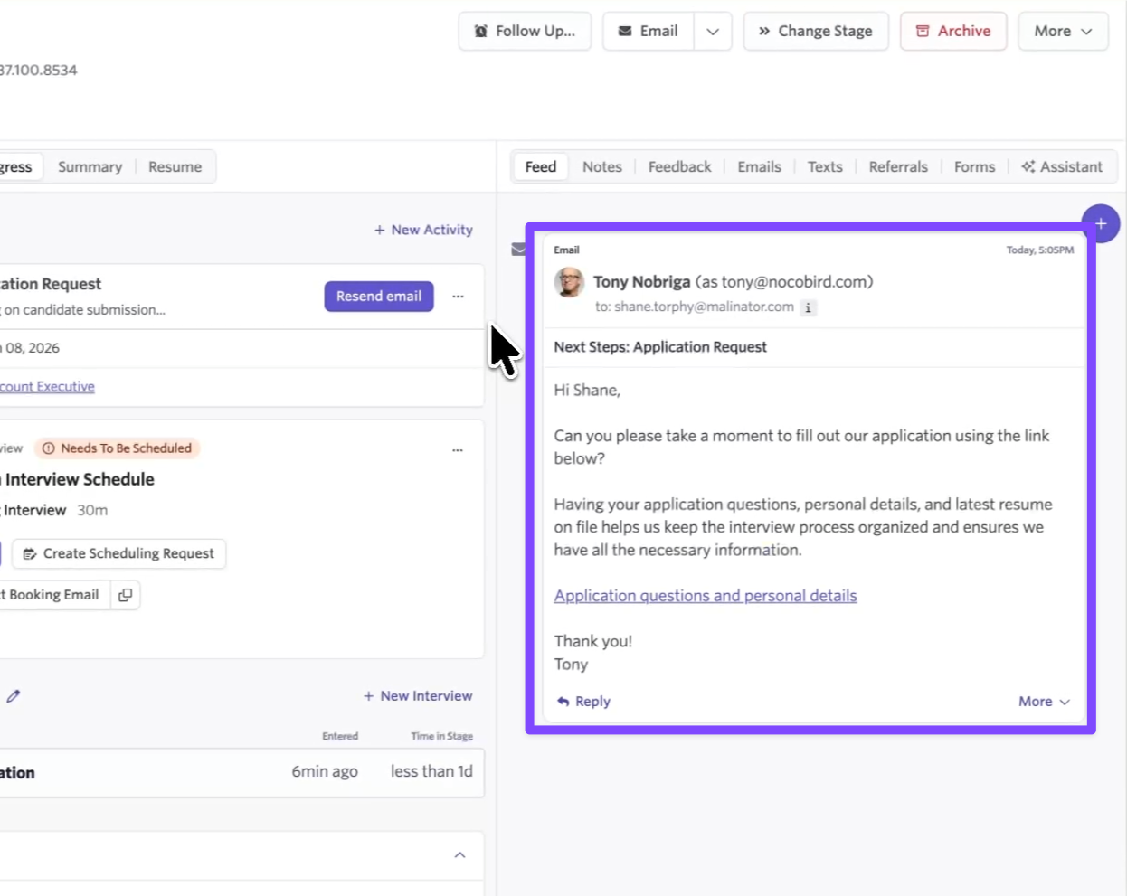Click the envelope icon beside the email card
The image size is (1127, 896).
point(517,250)
